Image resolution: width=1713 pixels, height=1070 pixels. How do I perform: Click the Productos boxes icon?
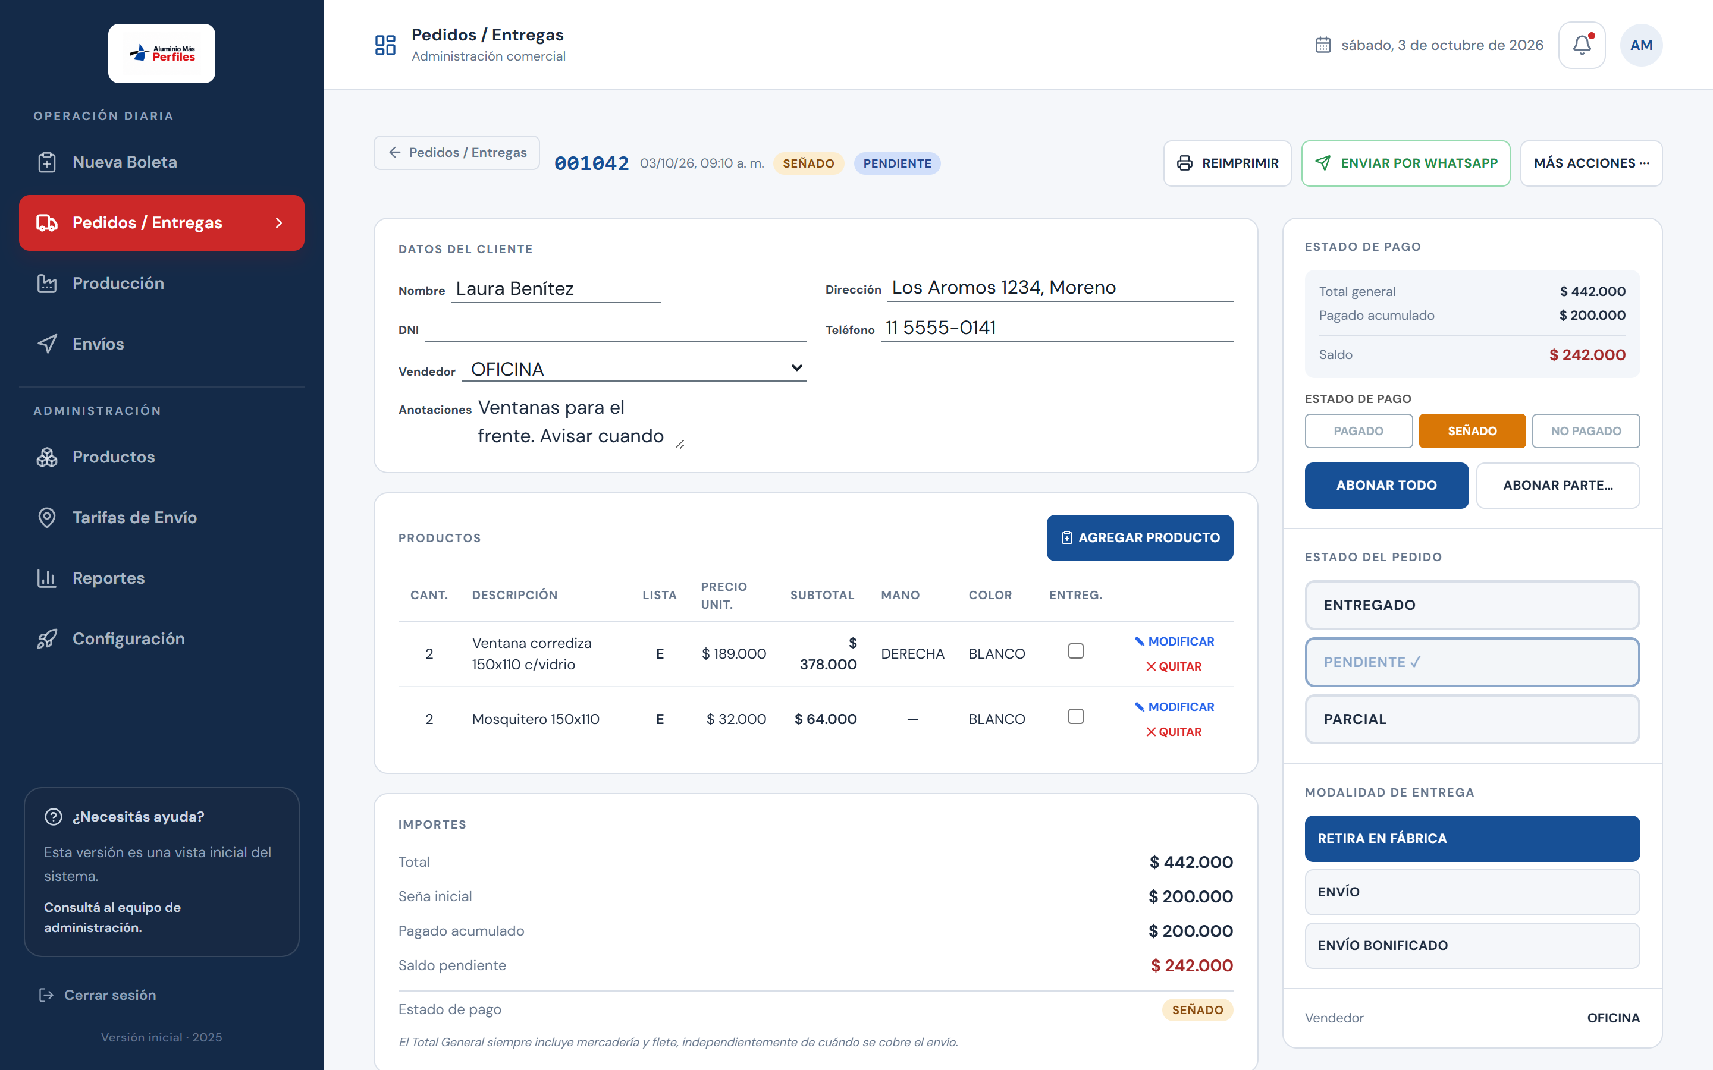47,457
